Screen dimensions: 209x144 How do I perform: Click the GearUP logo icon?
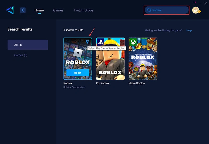pyautogui.click(x=10, y=10)
